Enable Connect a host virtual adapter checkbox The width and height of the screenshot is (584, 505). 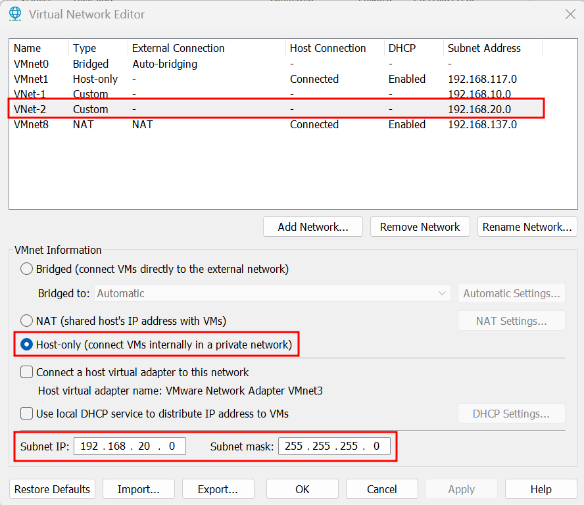(x=27, y=372)
